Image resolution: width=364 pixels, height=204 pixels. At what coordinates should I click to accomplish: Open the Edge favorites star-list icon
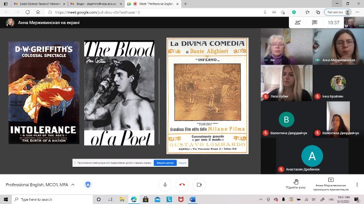tap(308, 12)
